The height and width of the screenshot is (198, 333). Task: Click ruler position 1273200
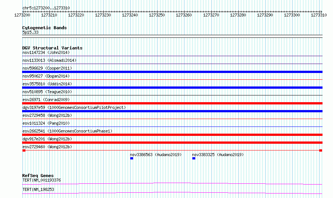[22, 15]
